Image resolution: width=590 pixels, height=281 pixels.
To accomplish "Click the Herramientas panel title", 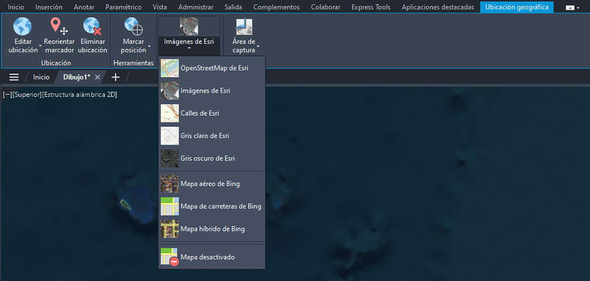I will coord(133,63).
